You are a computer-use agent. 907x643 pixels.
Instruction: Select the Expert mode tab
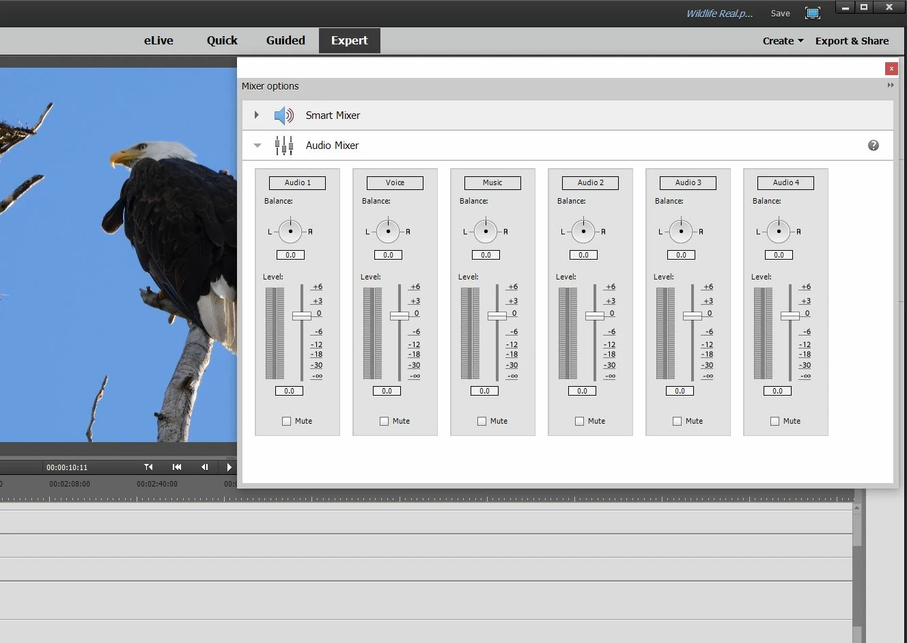(x=350, y=40)
